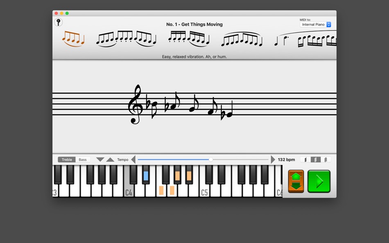Open the help question mark icon
The width and height of the screenshot is (389, 243).
[59, 22]
